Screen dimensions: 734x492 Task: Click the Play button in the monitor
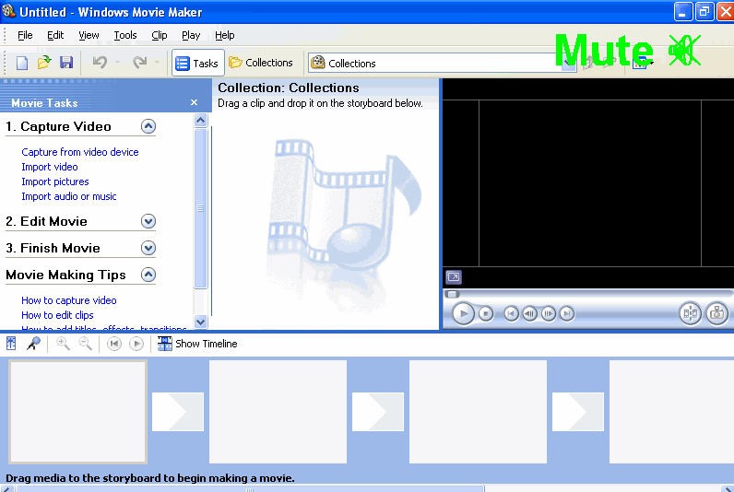coord(464,313)
